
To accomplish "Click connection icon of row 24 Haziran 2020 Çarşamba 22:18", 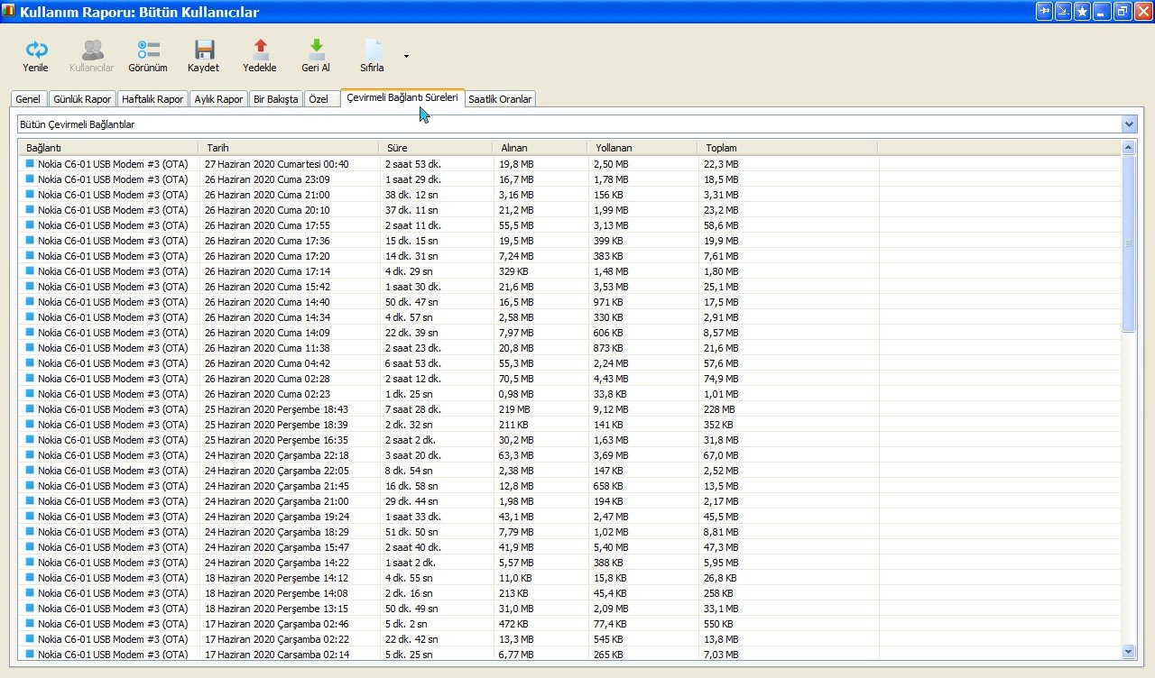I will click(x=30, y=455).
